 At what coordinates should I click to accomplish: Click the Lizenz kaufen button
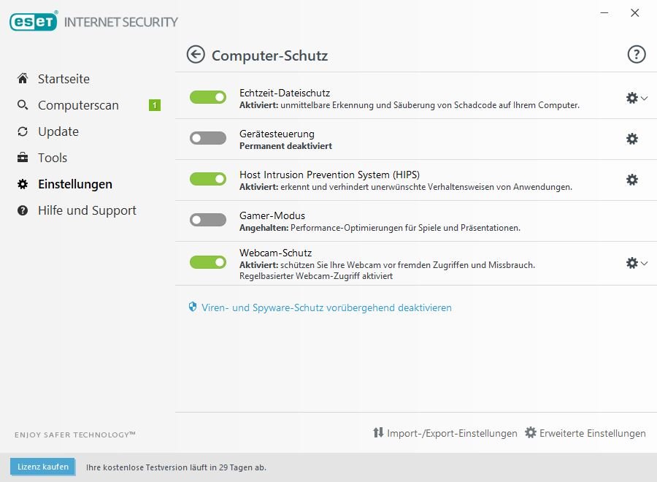[x=43, y=467]
